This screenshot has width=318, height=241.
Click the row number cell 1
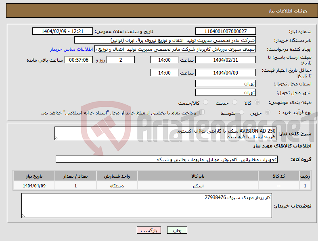(305, 185)
